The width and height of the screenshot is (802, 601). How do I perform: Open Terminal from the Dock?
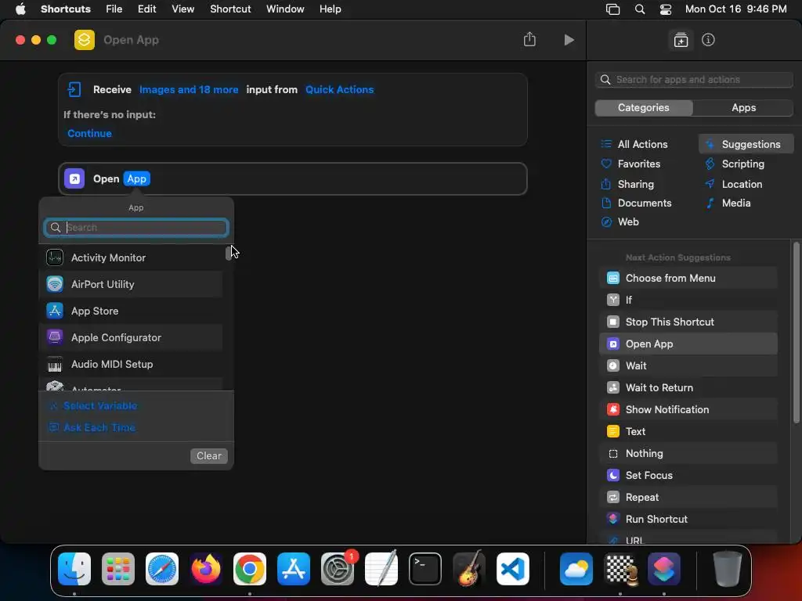pos(425,569)
